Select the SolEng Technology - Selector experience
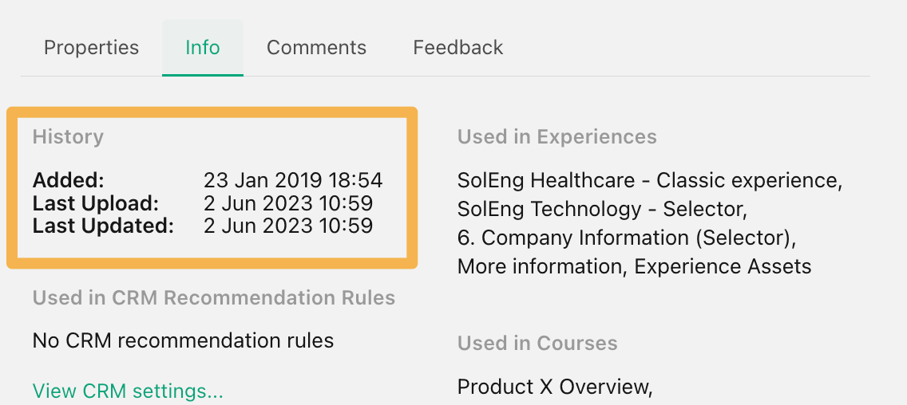 (602, 209)
